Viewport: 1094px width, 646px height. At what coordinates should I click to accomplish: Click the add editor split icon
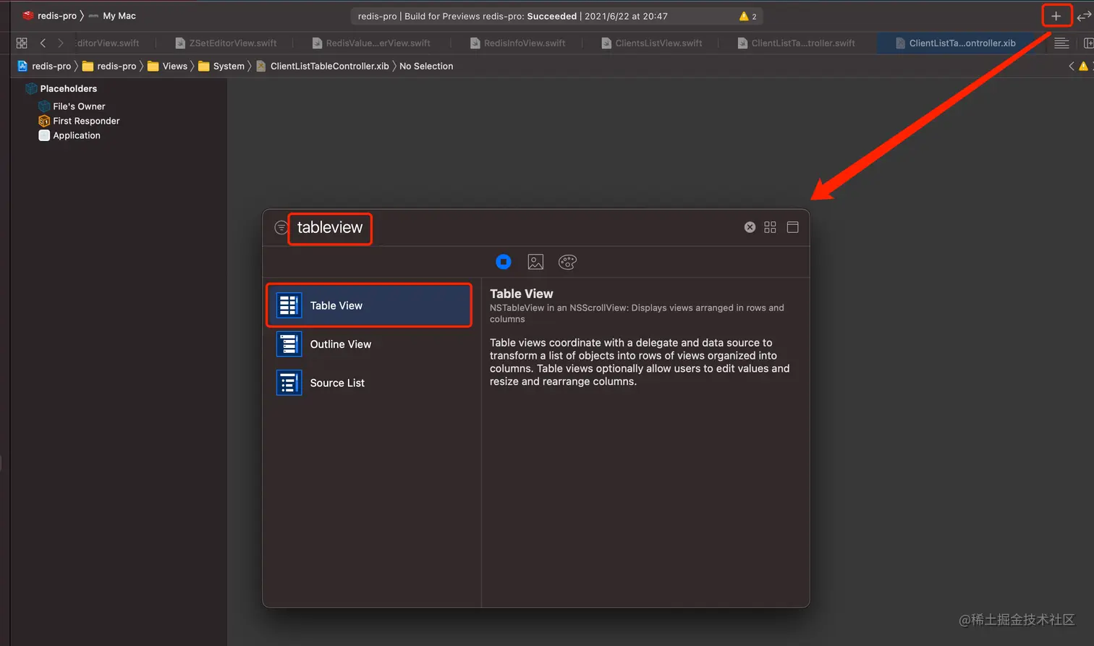(1088, 43)
